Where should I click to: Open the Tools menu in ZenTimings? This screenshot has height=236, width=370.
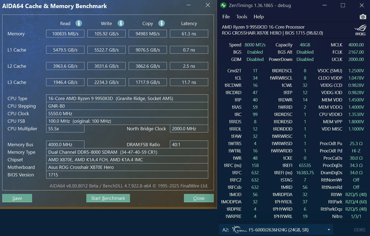click(x=242, y=17)
